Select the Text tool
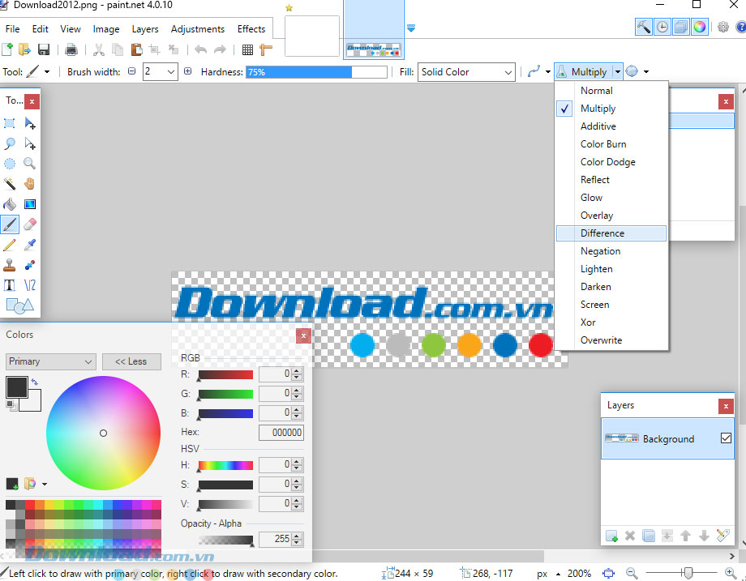 10,285
